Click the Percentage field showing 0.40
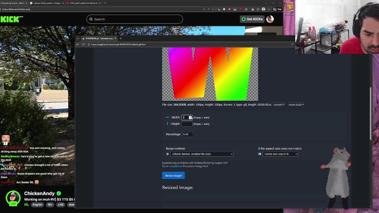 (187, 134)
